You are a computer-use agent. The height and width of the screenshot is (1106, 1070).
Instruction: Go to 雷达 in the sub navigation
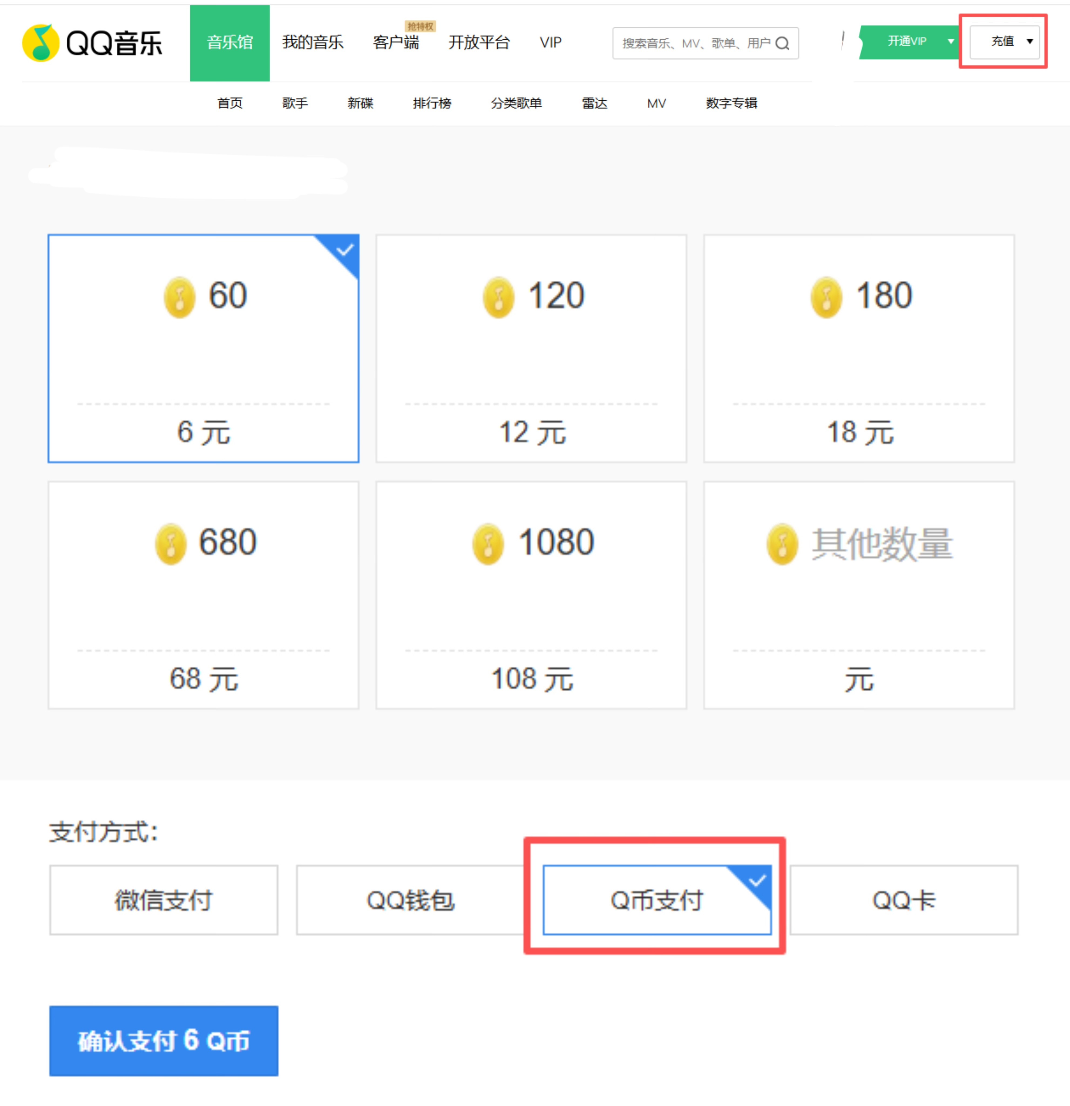tap(595, 103)
